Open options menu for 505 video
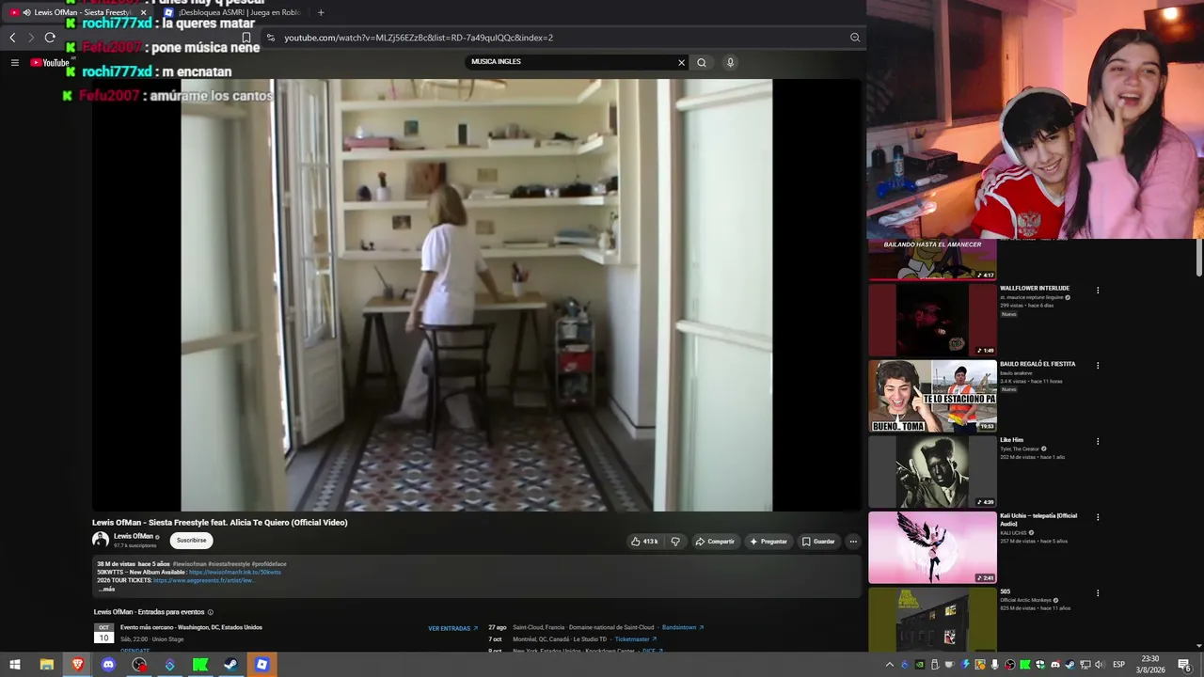The width and height of the screenshot is (1204, 677). click(1098, 593)
